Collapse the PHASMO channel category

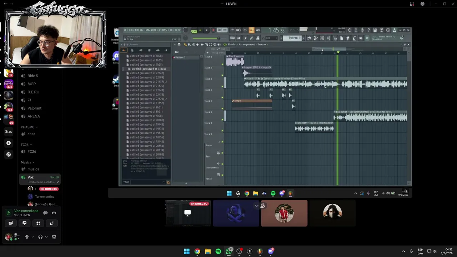click(29, 127)
